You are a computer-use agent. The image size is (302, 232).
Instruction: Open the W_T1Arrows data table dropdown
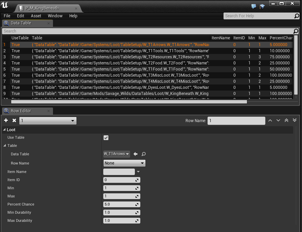click(117, 154)
